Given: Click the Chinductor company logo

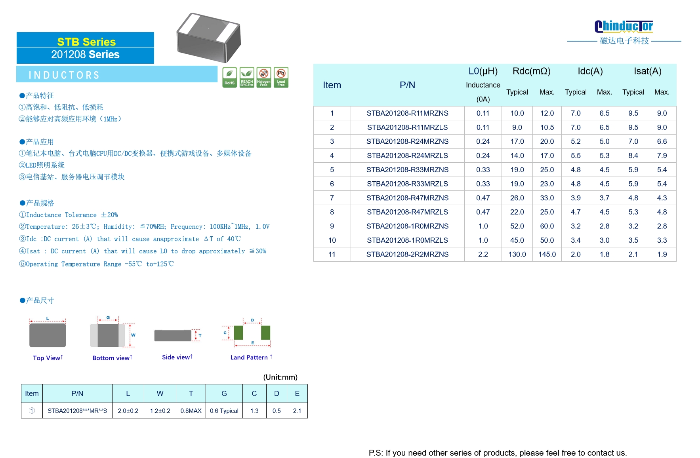Looking at the screenshot, I should tap(624, 26).
